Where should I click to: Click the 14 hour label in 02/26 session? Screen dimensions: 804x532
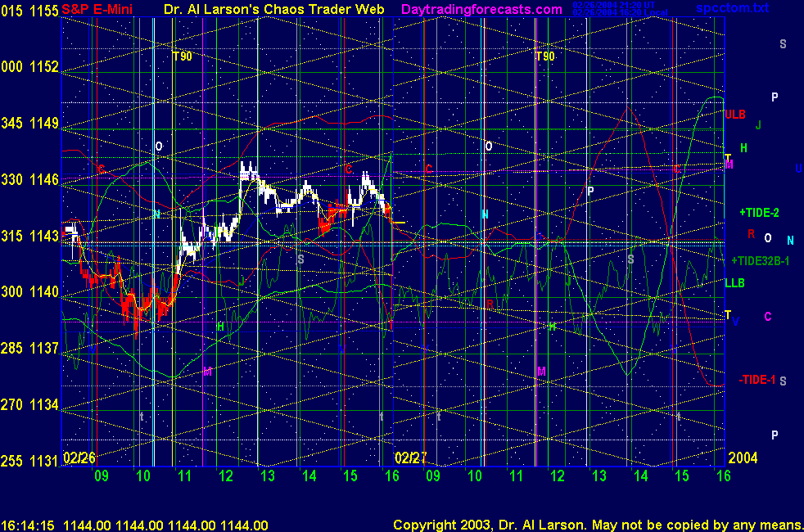coord(309,476)
